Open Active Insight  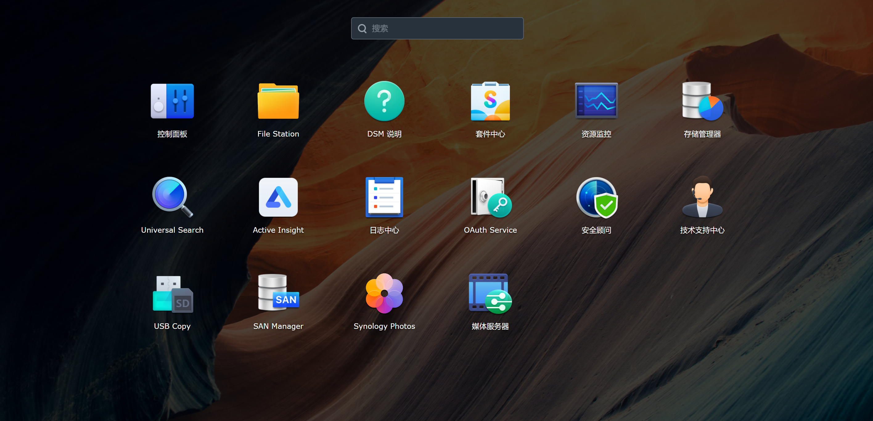278,197
